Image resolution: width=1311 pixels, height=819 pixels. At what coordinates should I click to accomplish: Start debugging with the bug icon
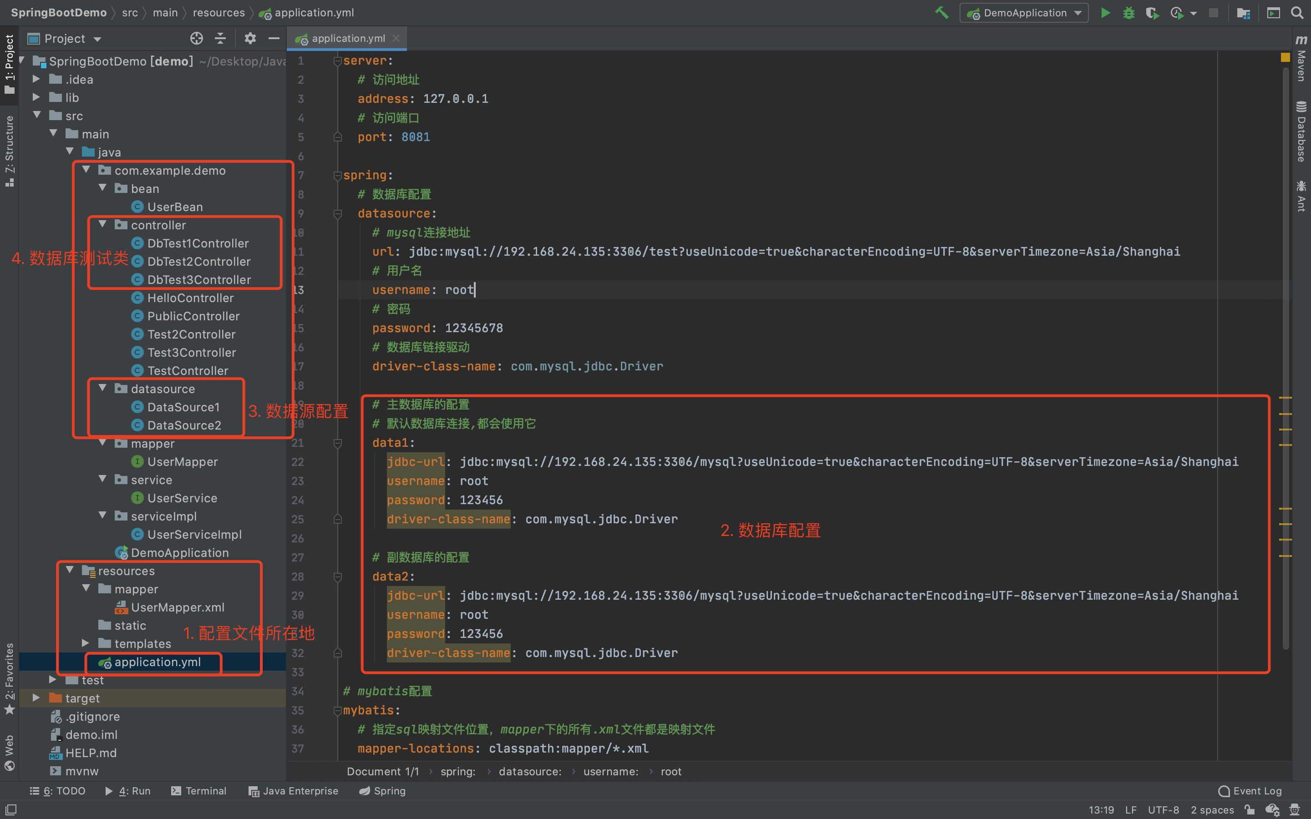click(x=1128, y=12)
